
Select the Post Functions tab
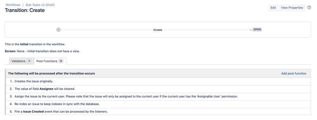[x=50, y=61]
